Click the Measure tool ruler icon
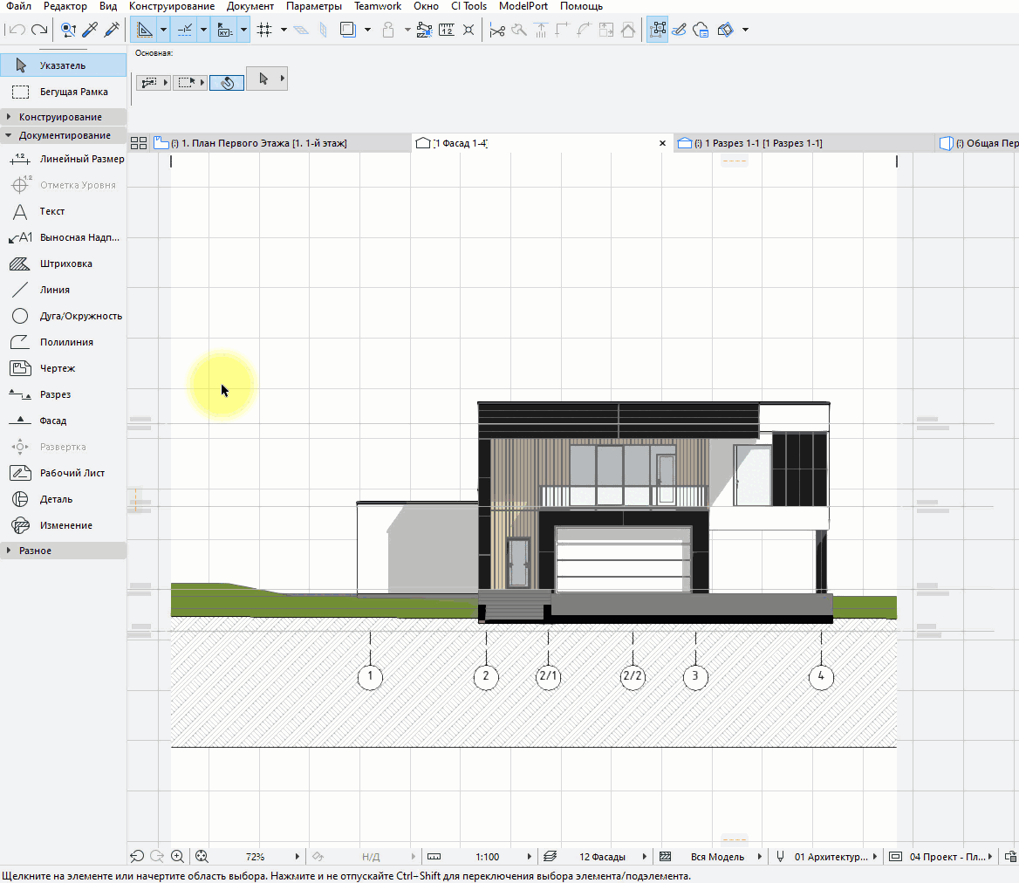 tap(447, 31)
